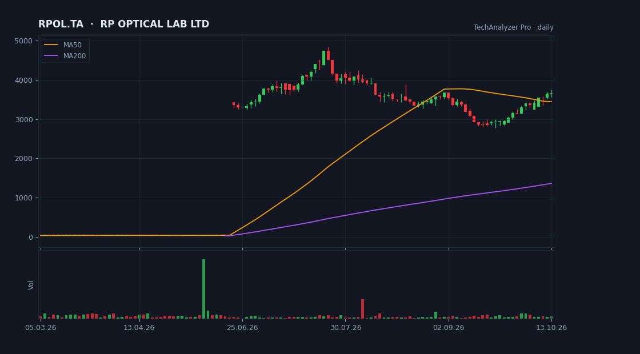The image size is (640, 354).
Task: Click the 30.07.26 date label
Action: click(x=346, y=328)
